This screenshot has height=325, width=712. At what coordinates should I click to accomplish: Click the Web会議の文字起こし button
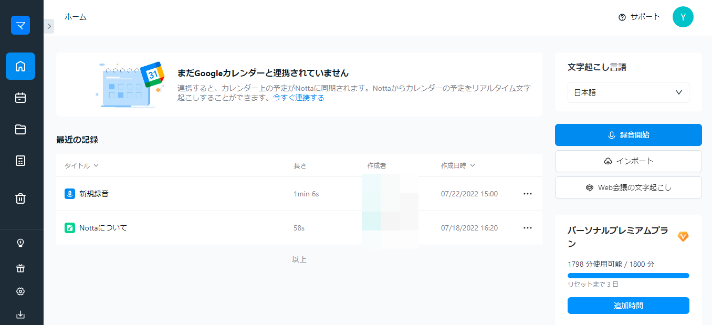click(629, 187)
